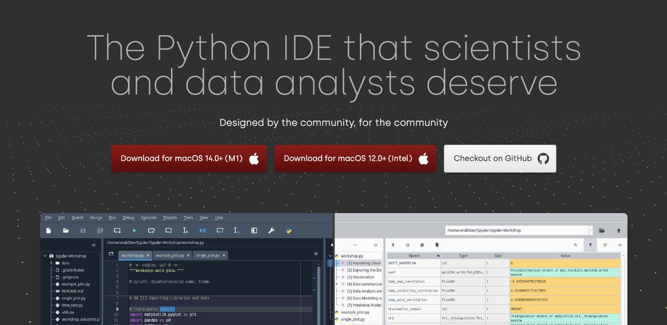Sort variables by the Name column header
This screenshot has height=325, width=667.
click(x=414, y=256)
